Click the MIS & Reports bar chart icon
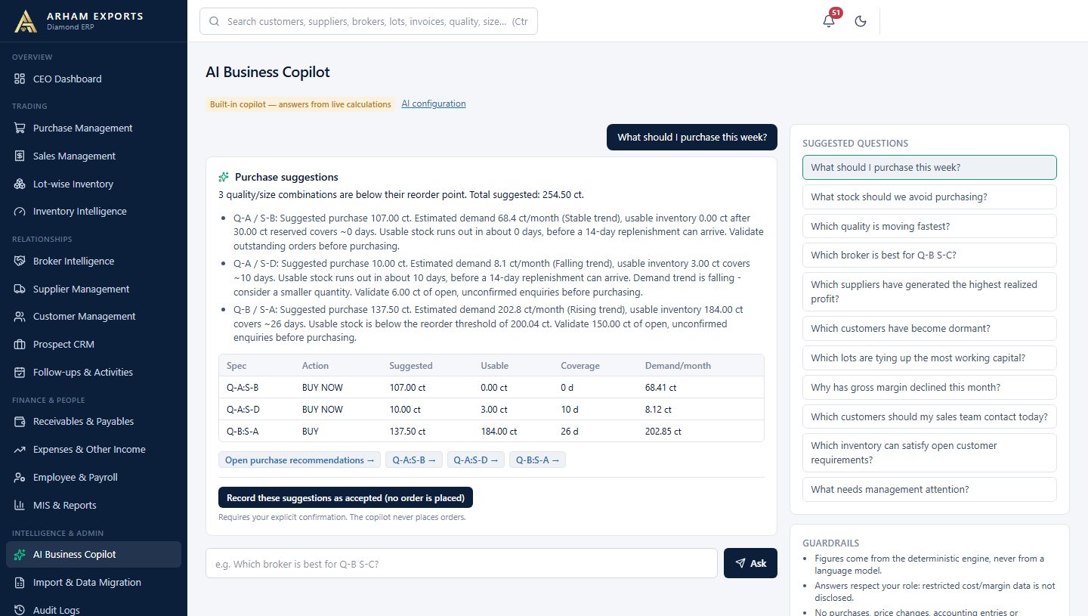 tap(20, 506)
